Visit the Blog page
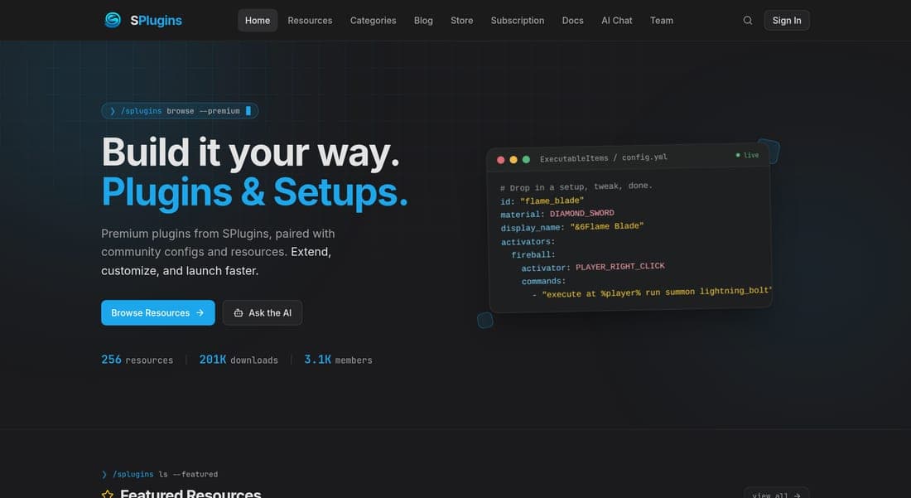911x498 pixels. click(423, 21)
